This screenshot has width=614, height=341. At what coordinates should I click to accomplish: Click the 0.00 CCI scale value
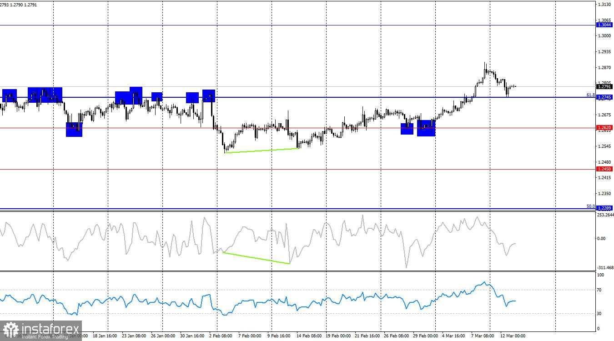coord(601,238)
